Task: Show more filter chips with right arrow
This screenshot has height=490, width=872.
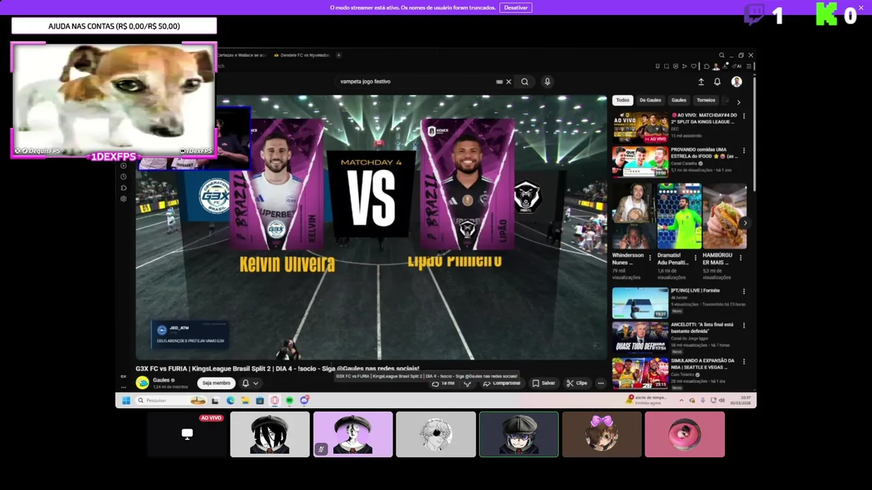Action: tap(738, 102)
